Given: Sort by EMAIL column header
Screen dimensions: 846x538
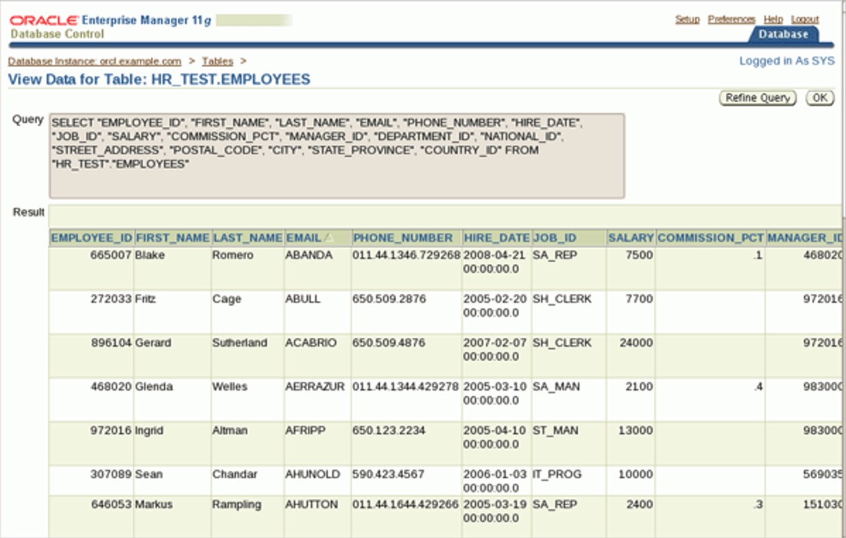Looking at the screenshot, I should 303,238.
